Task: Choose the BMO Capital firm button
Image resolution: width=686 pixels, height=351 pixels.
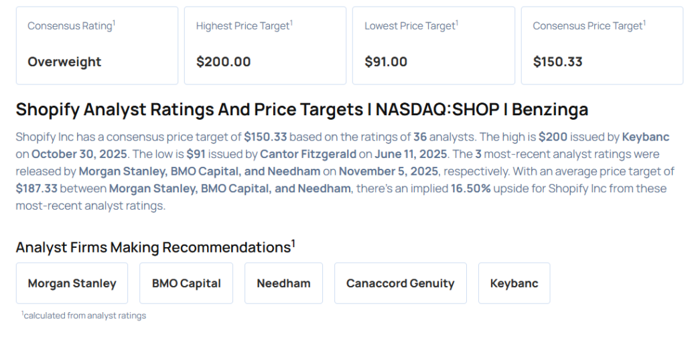Action: [186, 283]
